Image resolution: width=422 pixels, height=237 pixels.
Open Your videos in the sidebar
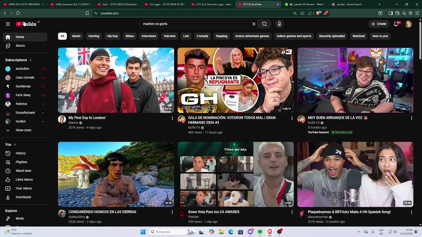pyautogui.click(x=25, y=188)
